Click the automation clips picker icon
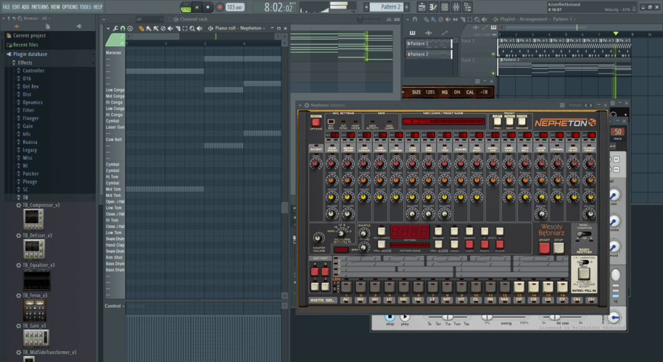Image resolution: width=663 pixels, height=362 pixels. (445, 33)
